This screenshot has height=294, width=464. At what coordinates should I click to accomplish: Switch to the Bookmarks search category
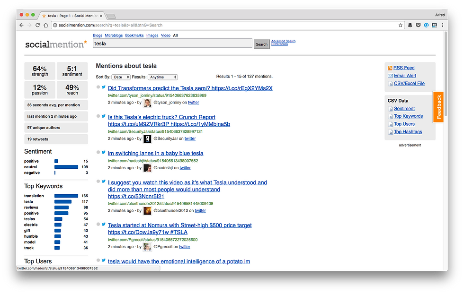pyautogui.click(x=134, y=35)
